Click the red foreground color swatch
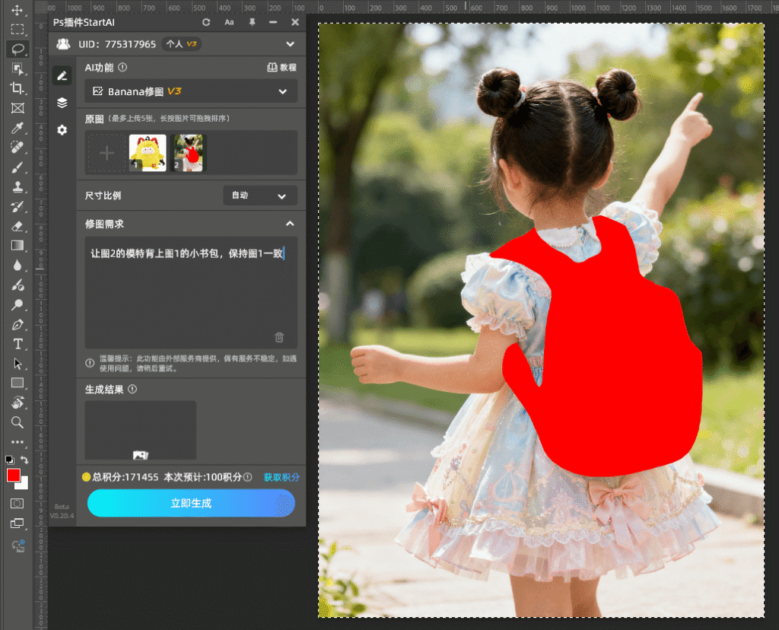The height and width of the screenshot is (630, 779). [14, 476]
